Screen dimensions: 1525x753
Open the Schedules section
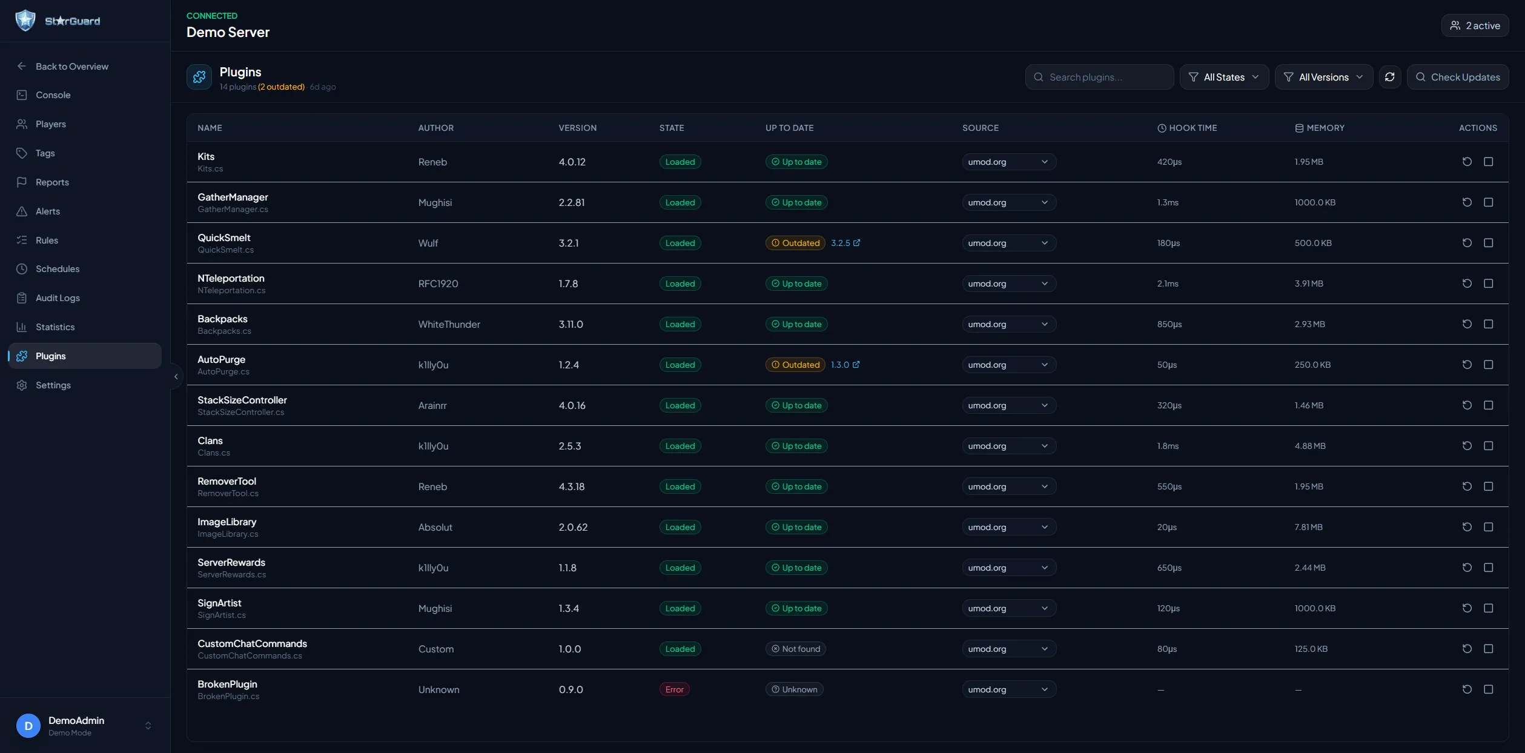tap(58, 268)
